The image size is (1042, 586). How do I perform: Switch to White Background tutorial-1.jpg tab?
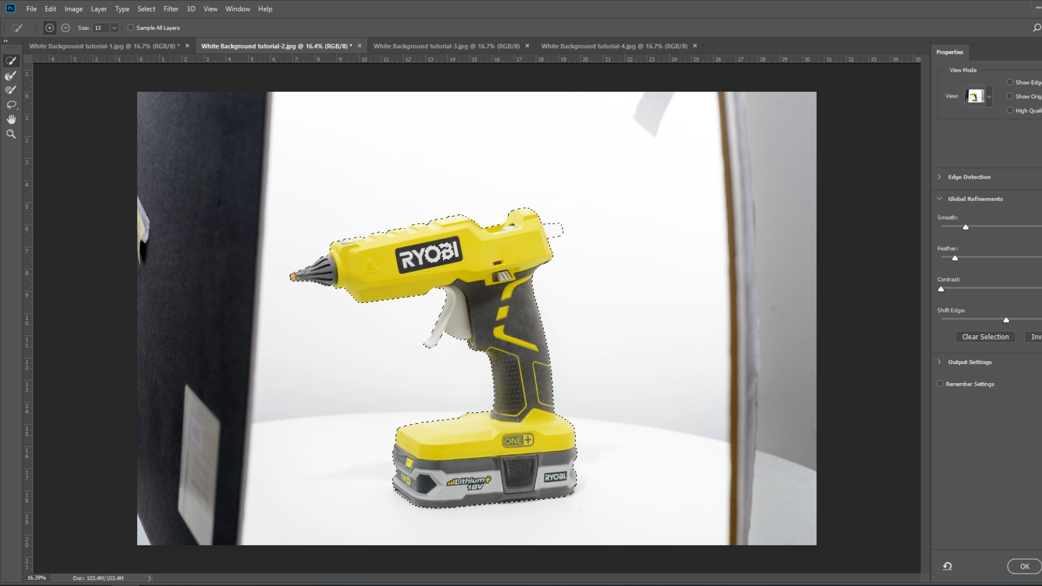[104, 46]
